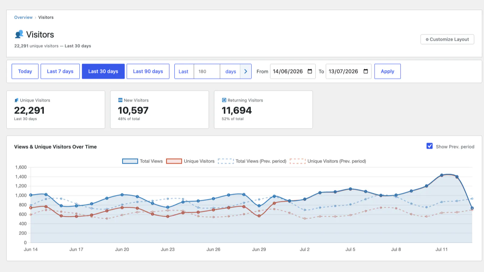
Task: Click the '48% of total' text
Action: coord(129,119)
